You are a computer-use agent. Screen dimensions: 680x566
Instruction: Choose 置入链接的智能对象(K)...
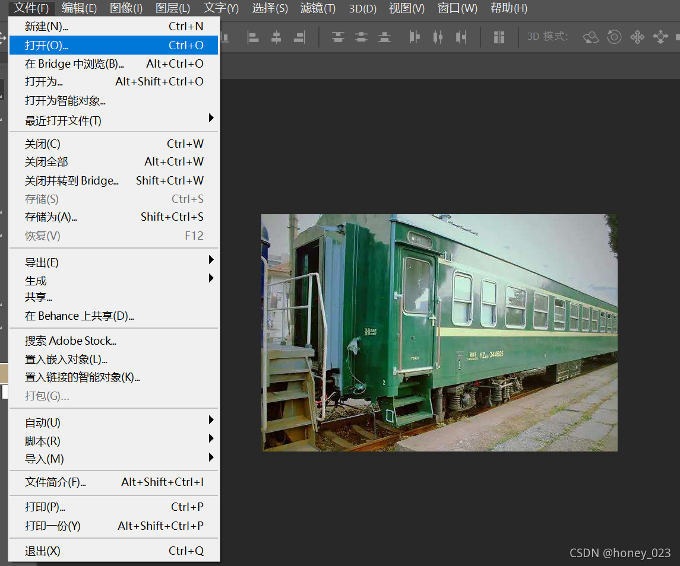[x=113, y=377]
